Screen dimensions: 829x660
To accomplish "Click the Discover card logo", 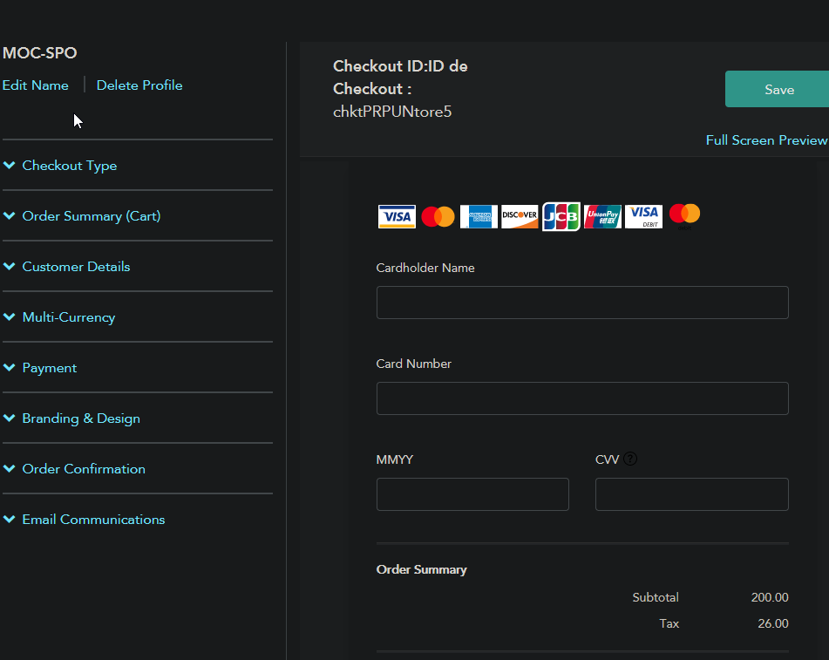I will 520,216.
